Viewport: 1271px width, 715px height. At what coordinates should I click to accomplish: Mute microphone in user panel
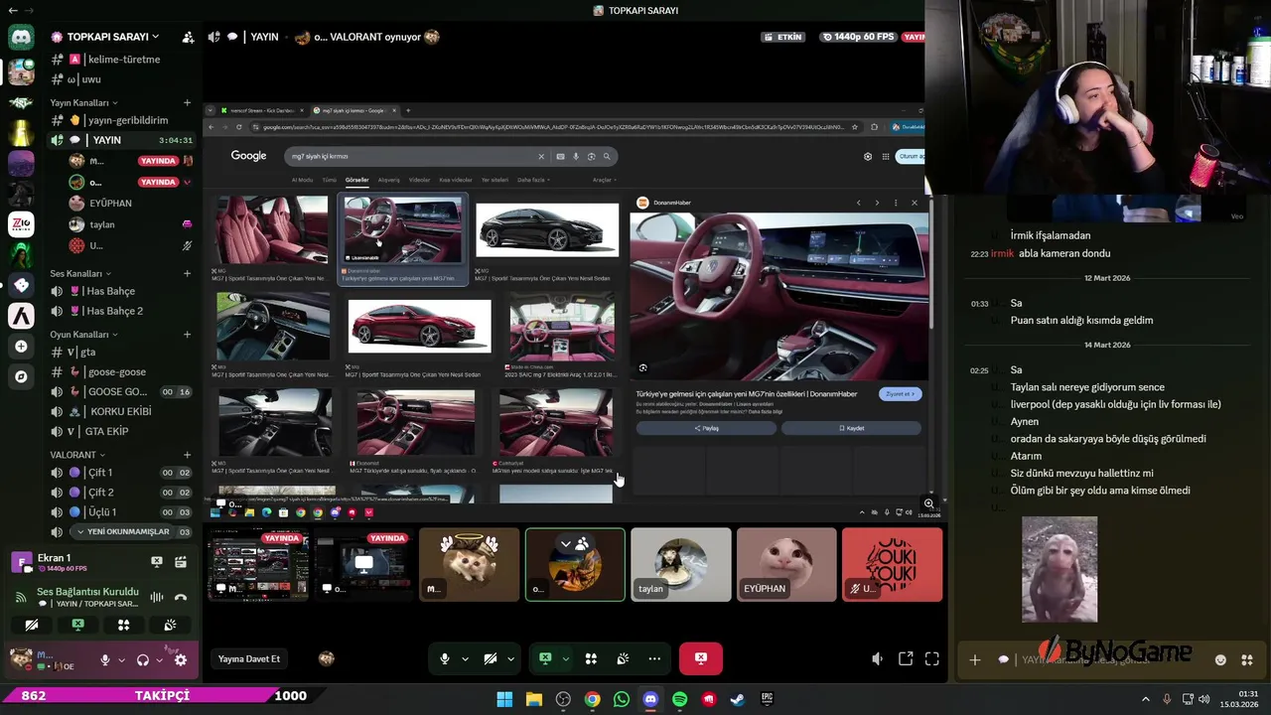click(105, 659)
